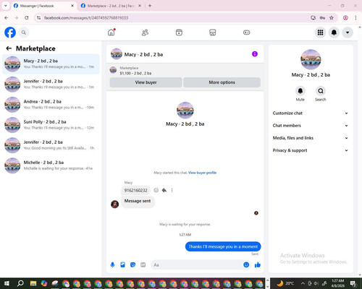362x289 pixels.
Task: Show hidden system tray icons chevron
Action: tap(303, 283)
